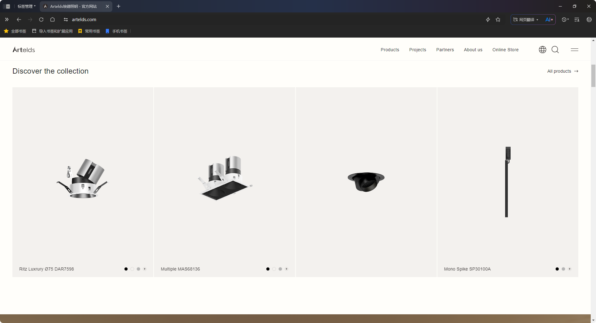The height and width of the screenshot is (323, 596).
Task: Open the 标签管理 tab manager dropdown
Action: [x=26, y=6]
